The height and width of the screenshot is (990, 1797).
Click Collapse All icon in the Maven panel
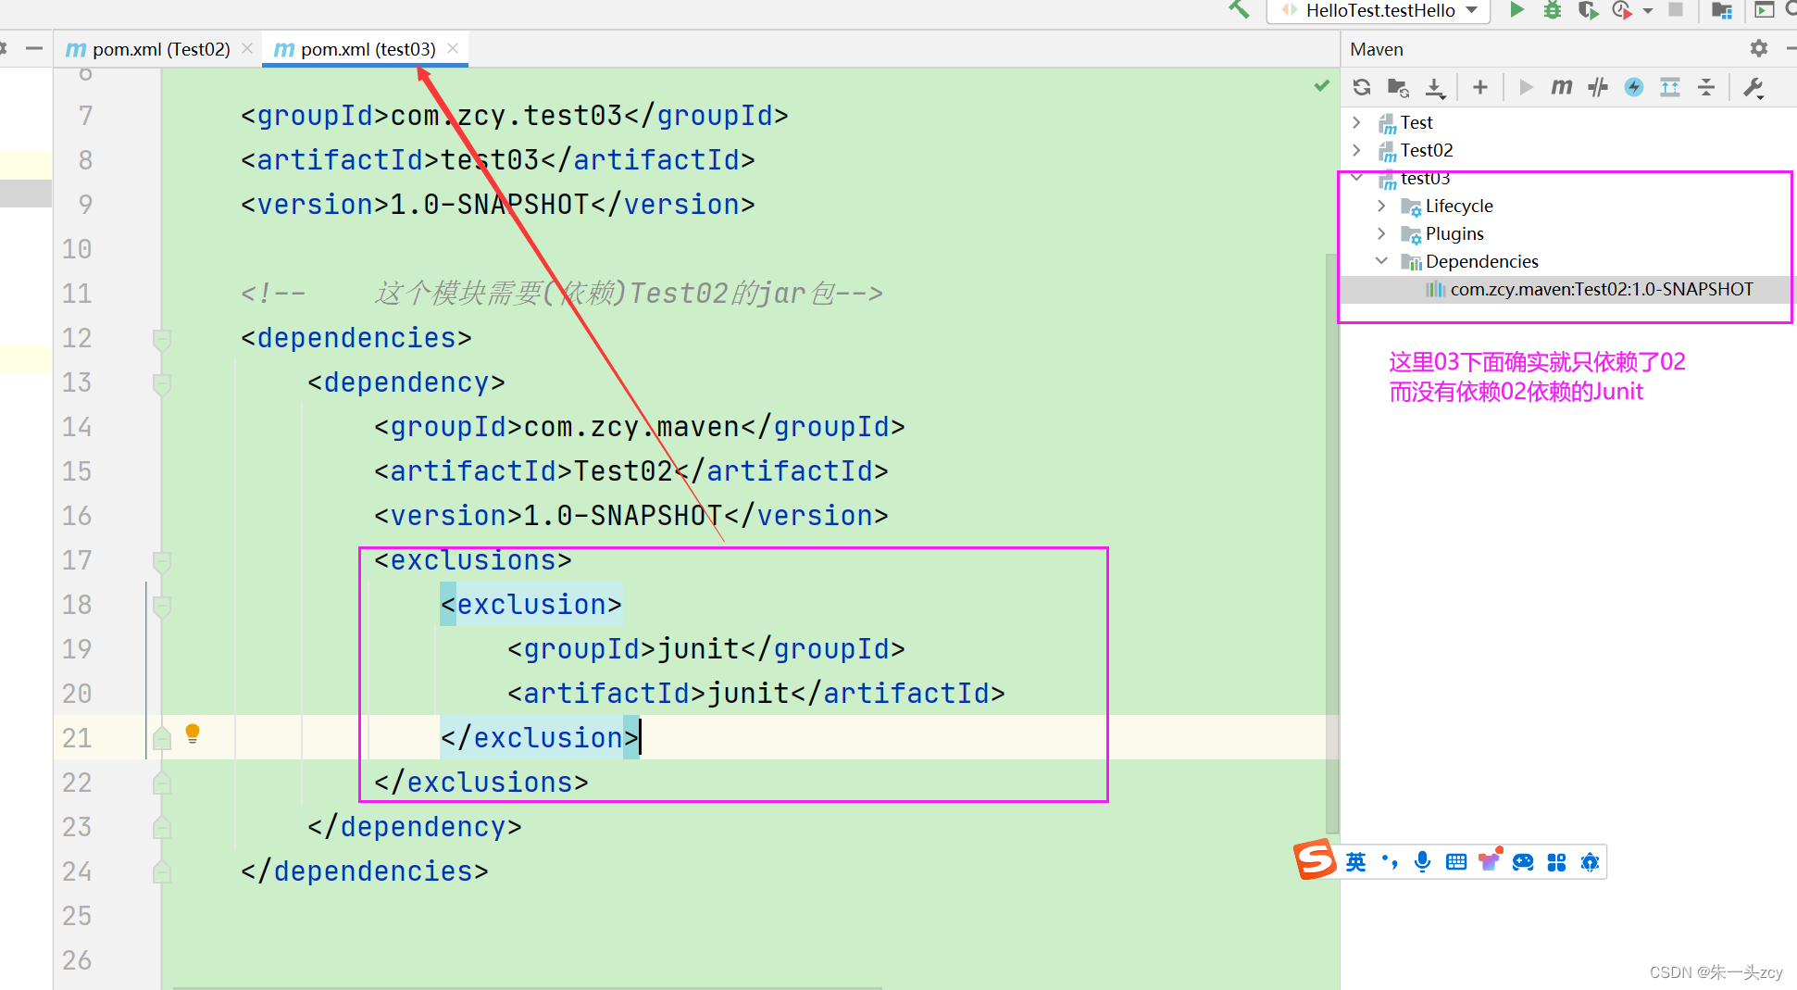1706,87
